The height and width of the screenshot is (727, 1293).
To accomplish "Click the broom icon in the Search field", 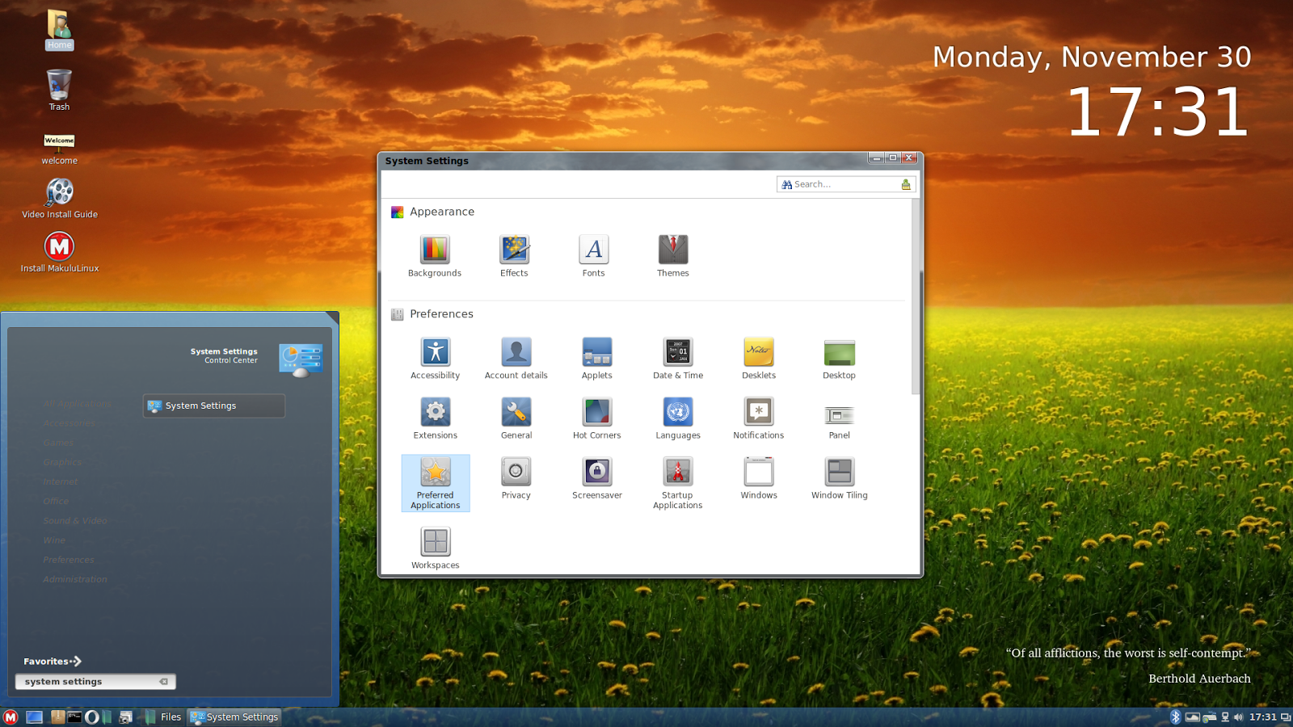I will click(x=906, y=184).
